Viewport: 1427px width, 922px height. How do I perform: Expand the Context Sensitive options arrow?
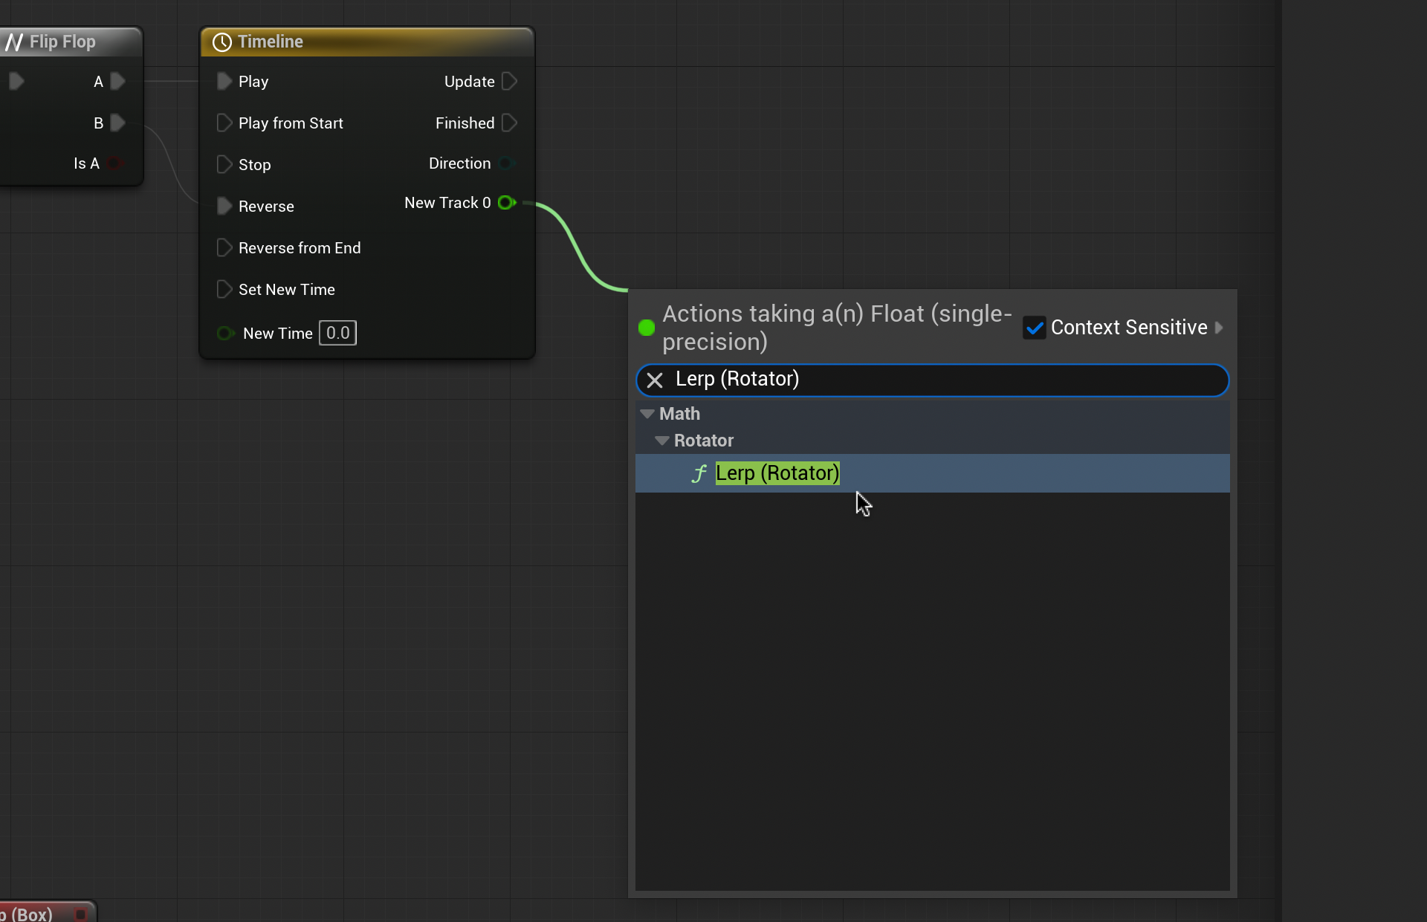(x=1219, y=328)
